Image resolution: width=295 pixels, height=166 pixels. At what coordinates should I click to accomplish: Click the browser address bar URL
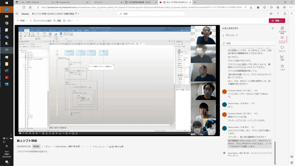(x=142, y=7)
